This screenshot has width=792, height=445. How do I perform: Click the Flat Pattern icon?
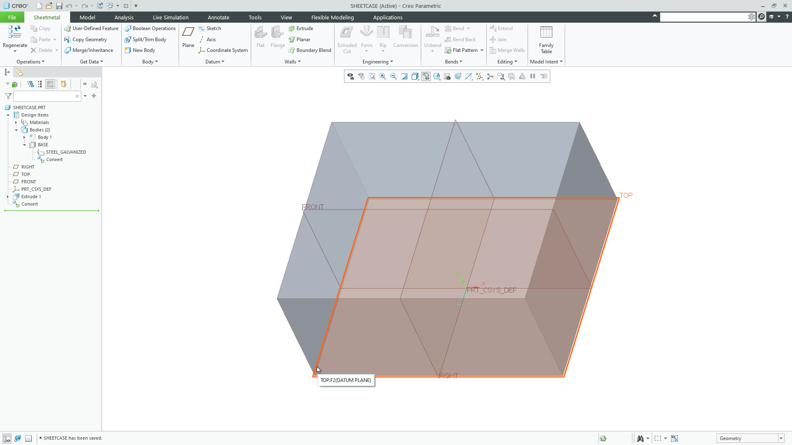(448, 50)
